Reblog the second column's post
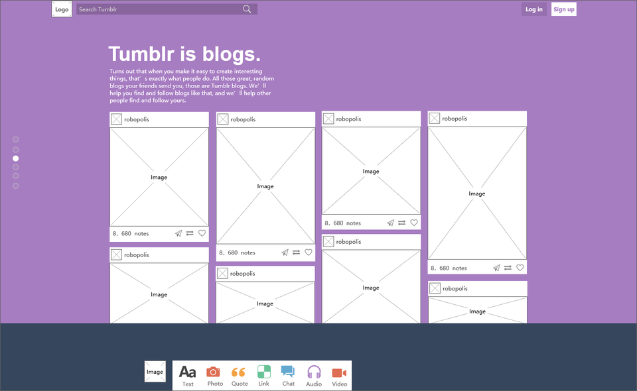The width and height of the screenshot is (637, 391). click(x=296, y=252)
